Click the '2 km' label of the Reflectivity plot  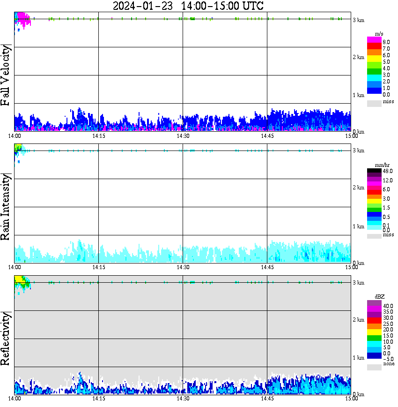pos(358,320)
